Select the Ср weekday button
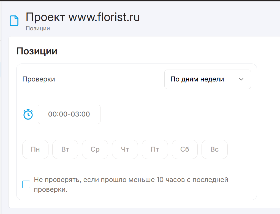280x214 pixels. tap(95, 149)
